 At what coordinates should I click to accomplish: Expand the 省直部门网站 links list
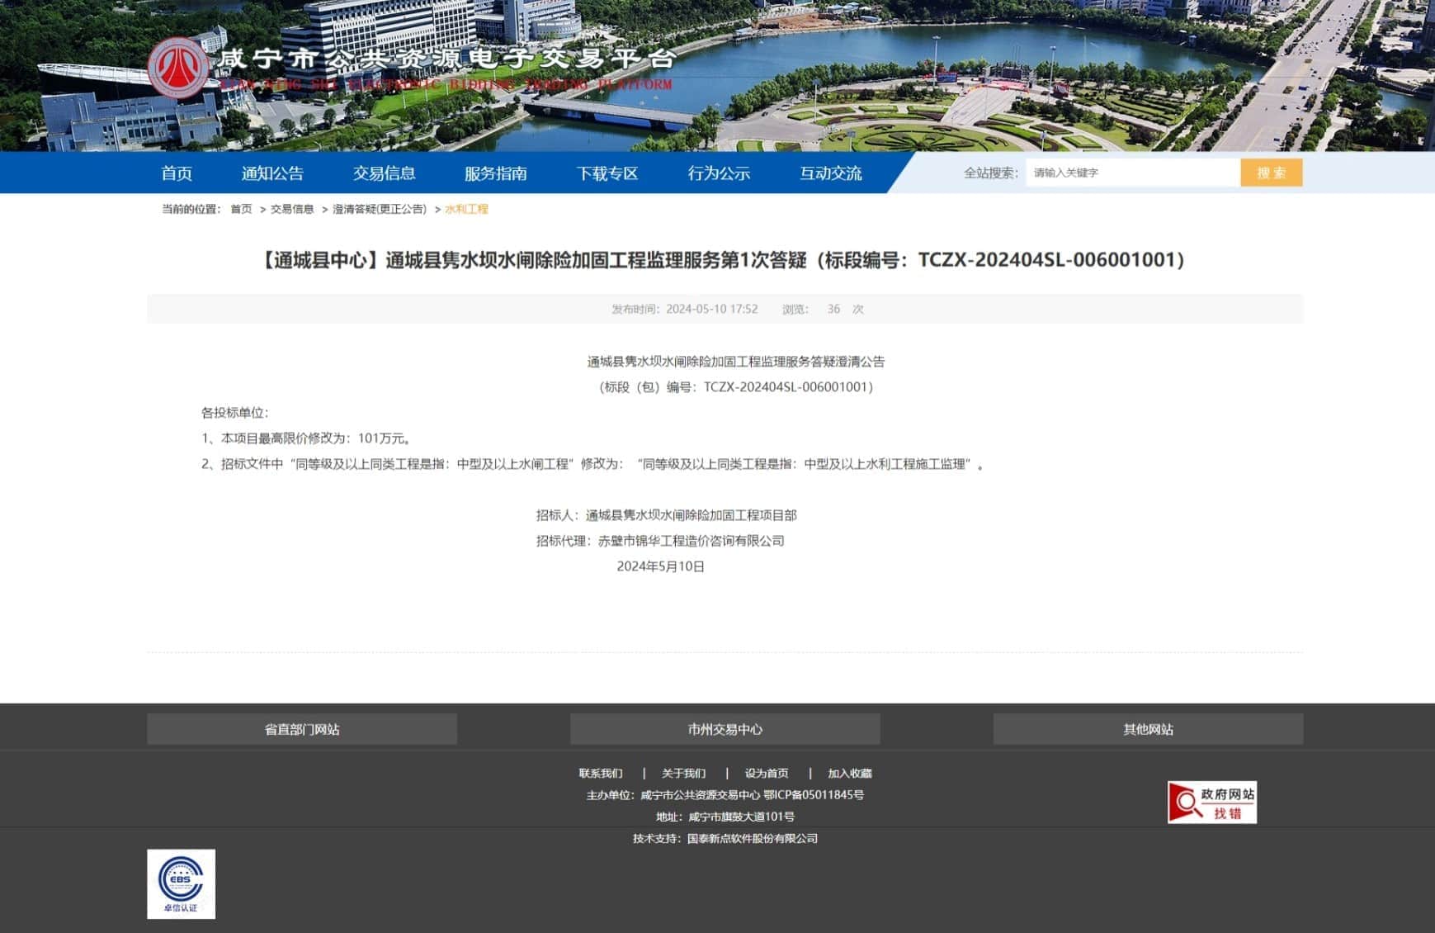[x=302, y=729]
